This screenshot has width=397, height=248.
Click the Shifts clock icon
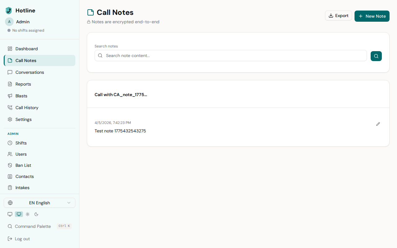[10, 143]
